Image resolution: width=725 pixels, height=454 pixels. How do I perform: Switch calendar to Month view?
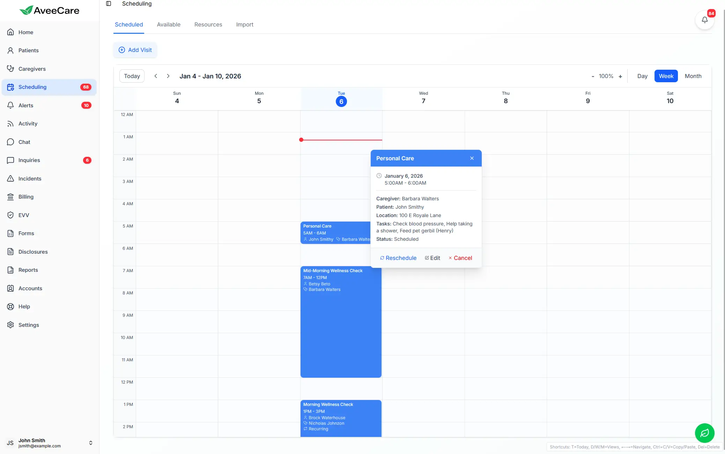point(693,76)
